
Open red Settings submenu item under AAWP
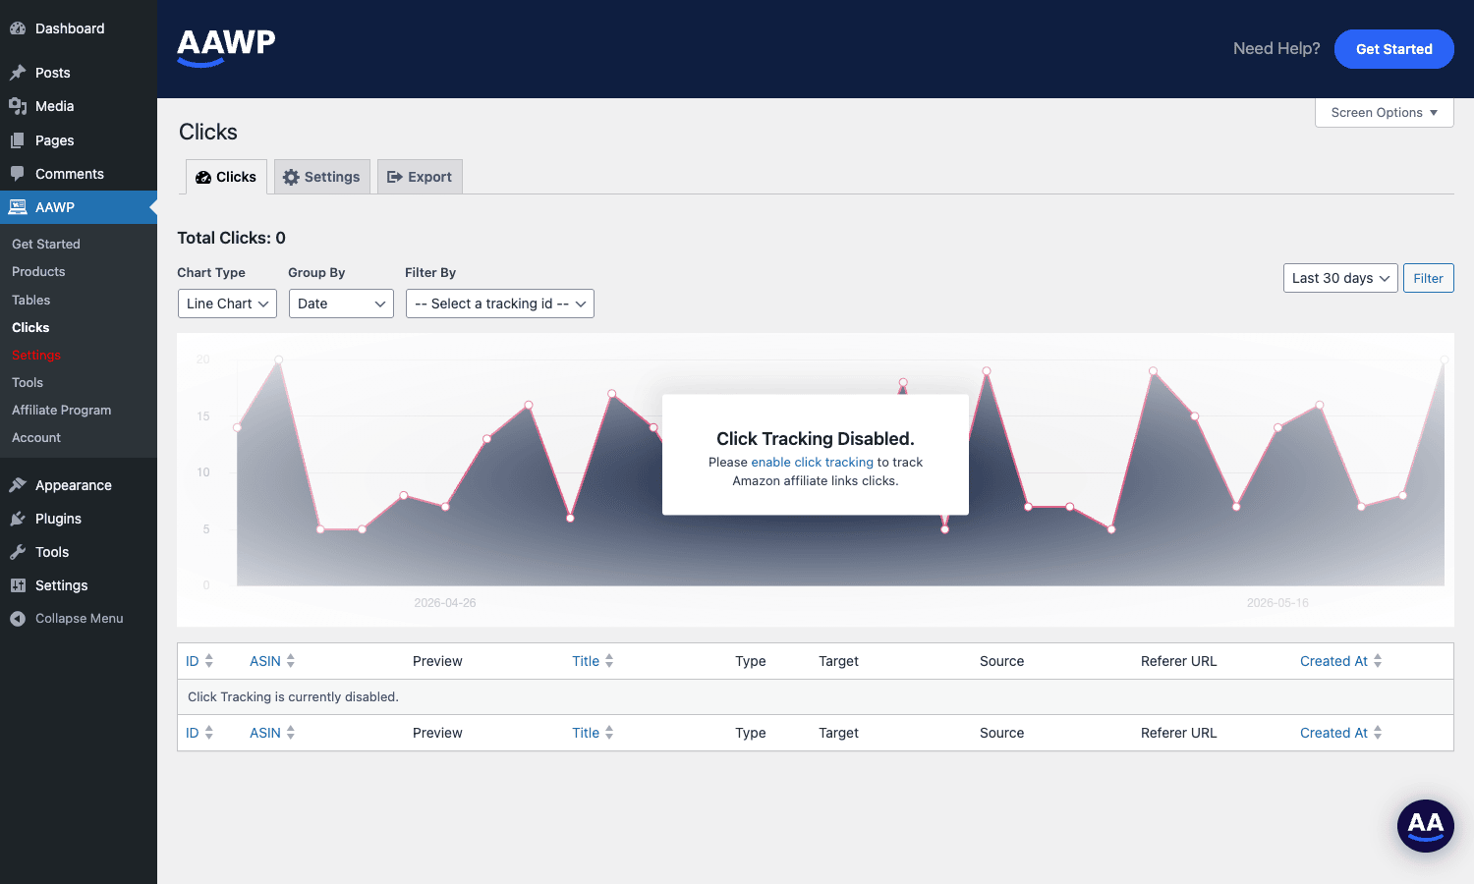36,355
